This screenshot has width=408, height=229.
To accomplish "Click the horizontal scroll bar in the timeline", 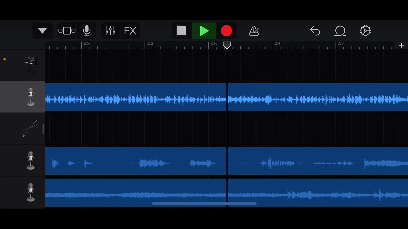I will pos(204,204).
